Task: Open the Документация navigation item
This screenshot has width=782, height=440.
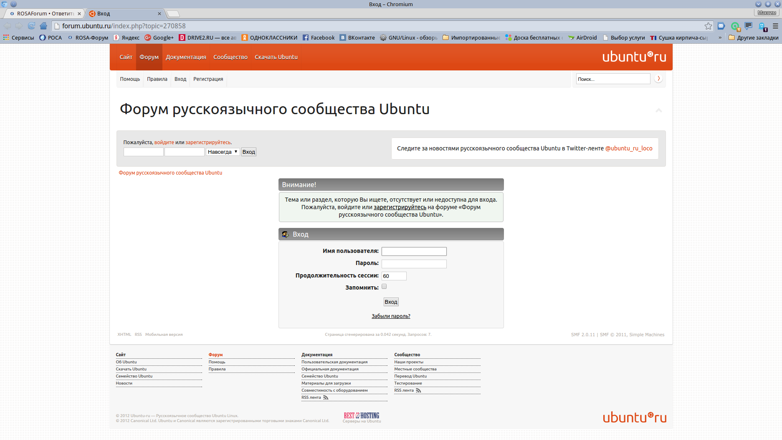Action: (186, 57)
